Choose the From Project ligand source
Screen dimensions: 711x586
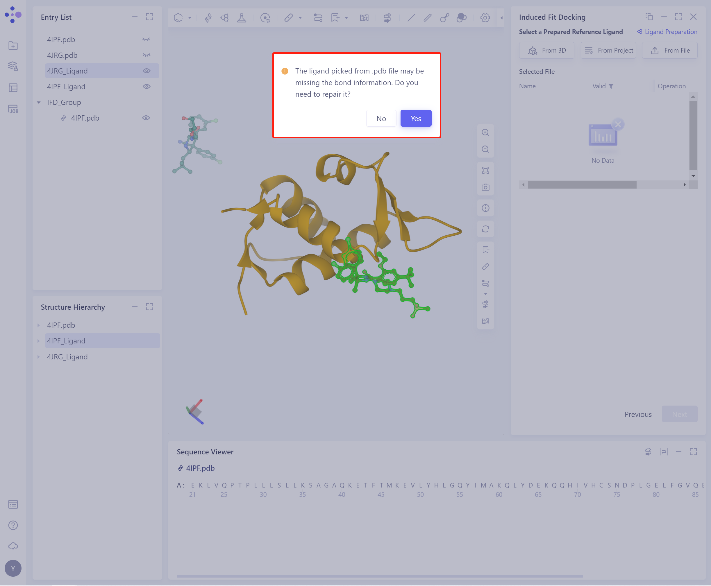point(608,51)
